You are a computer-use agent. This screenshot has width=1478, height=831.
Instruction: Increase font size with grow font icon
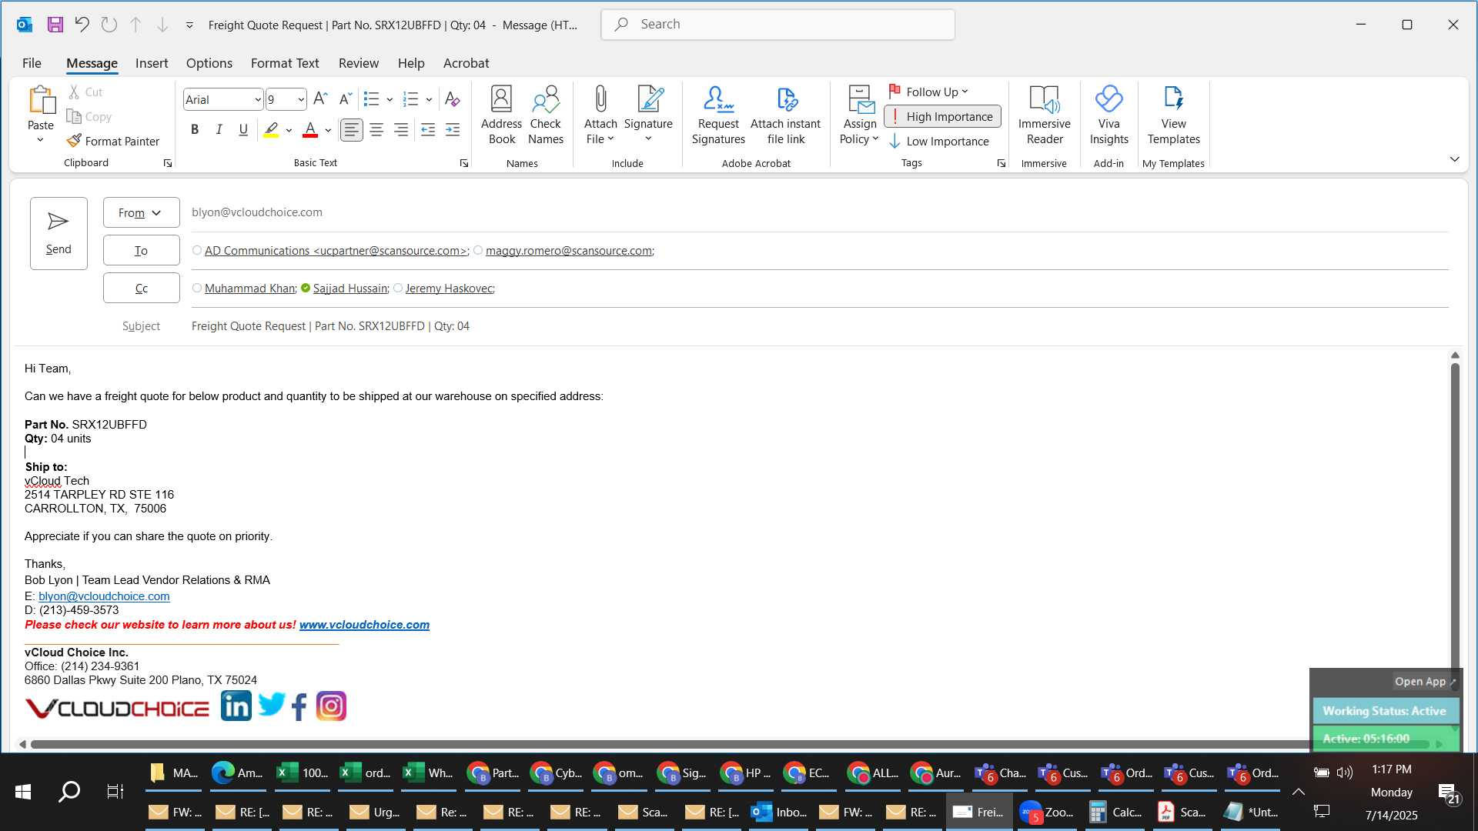point(321,99)
